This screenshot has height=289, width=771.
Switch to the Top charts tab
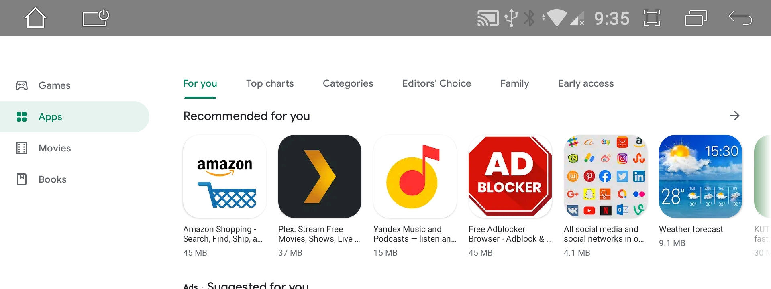click(270, 83)
